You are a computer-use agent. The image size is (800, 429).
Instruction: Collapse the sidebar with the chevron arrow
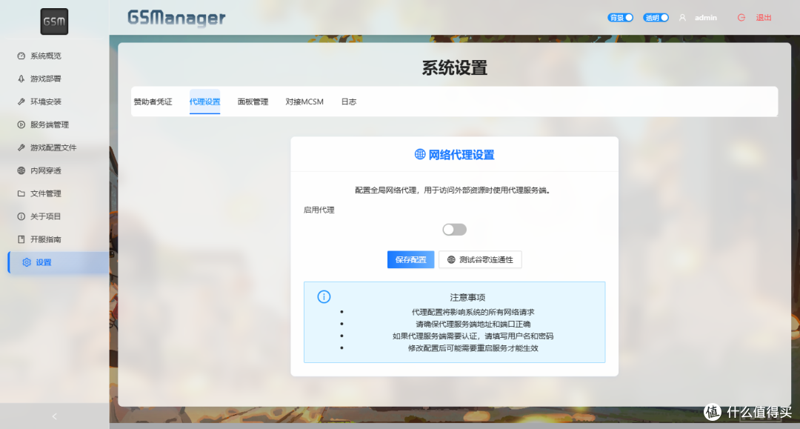coord(53,416)
